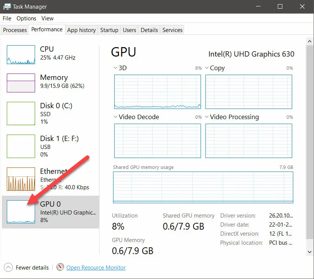314x279 pixels.
Task: Click the Resource Monitor icon
Action: pyautogui.click(x=60, y=267)
